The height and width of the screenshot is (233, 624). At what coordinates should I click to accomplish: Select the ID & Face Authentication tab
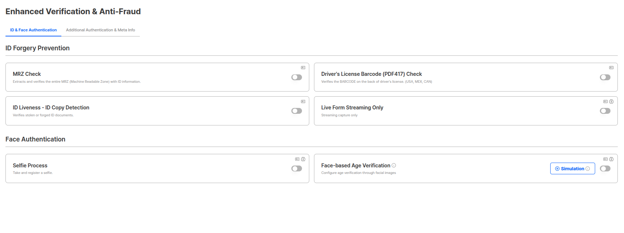pyautogui.click(x=33, y=30)
